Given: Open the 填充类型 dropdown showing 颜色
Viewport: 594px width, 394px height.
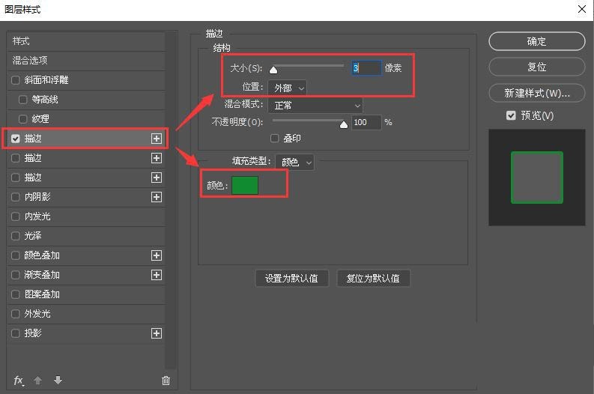Looking at the screenshot, I should click(x=294, y=162).
